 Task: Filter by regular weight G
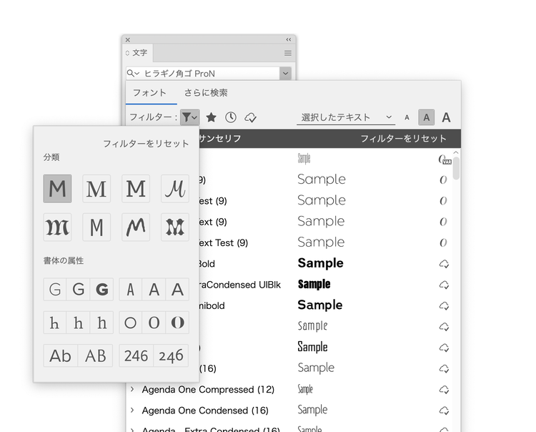[x=79, y=290]
